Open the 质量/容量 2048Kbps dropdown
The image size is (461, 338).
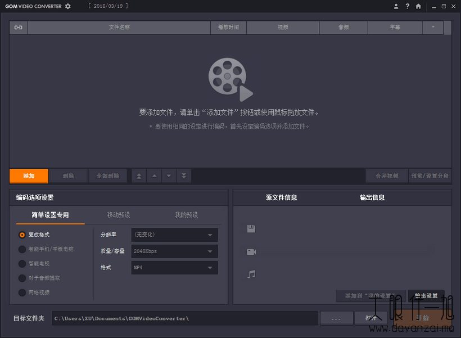pyautogui.click(x=175, y=251)
